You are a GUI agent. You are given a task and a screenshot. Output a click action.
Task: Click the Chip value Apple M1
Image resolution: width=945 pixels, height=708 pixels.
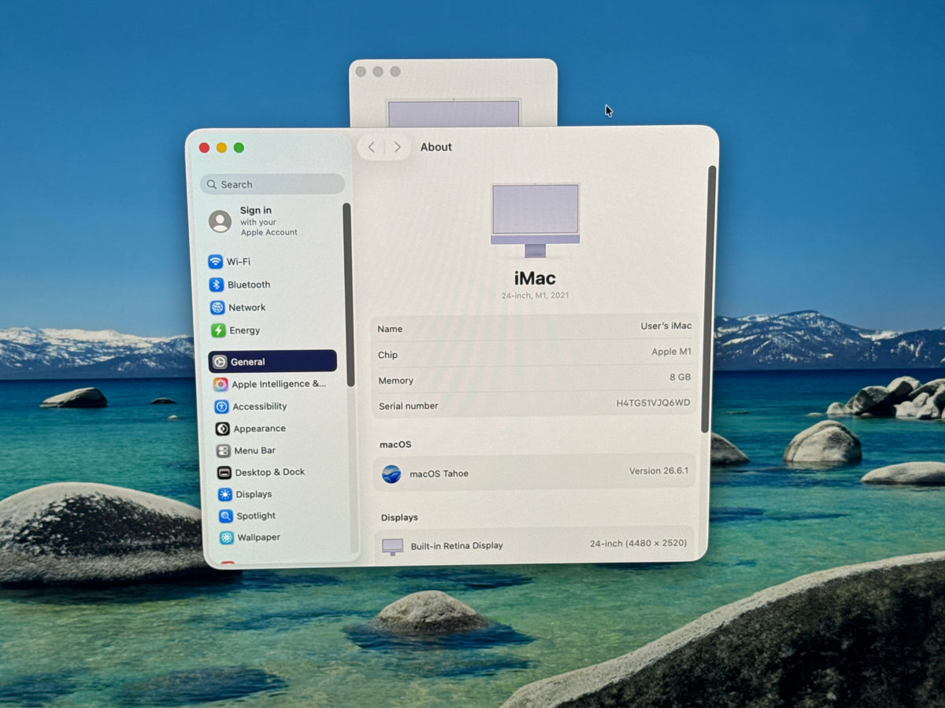click(x=672, y=352)
